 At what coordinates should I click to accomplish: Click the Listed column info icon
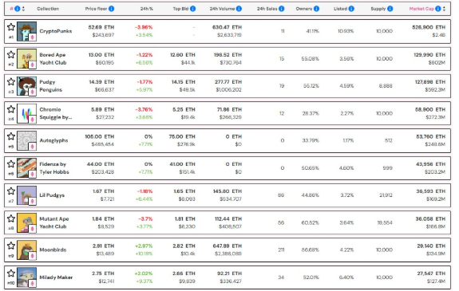pyautogui.click(x=351, y=9)
